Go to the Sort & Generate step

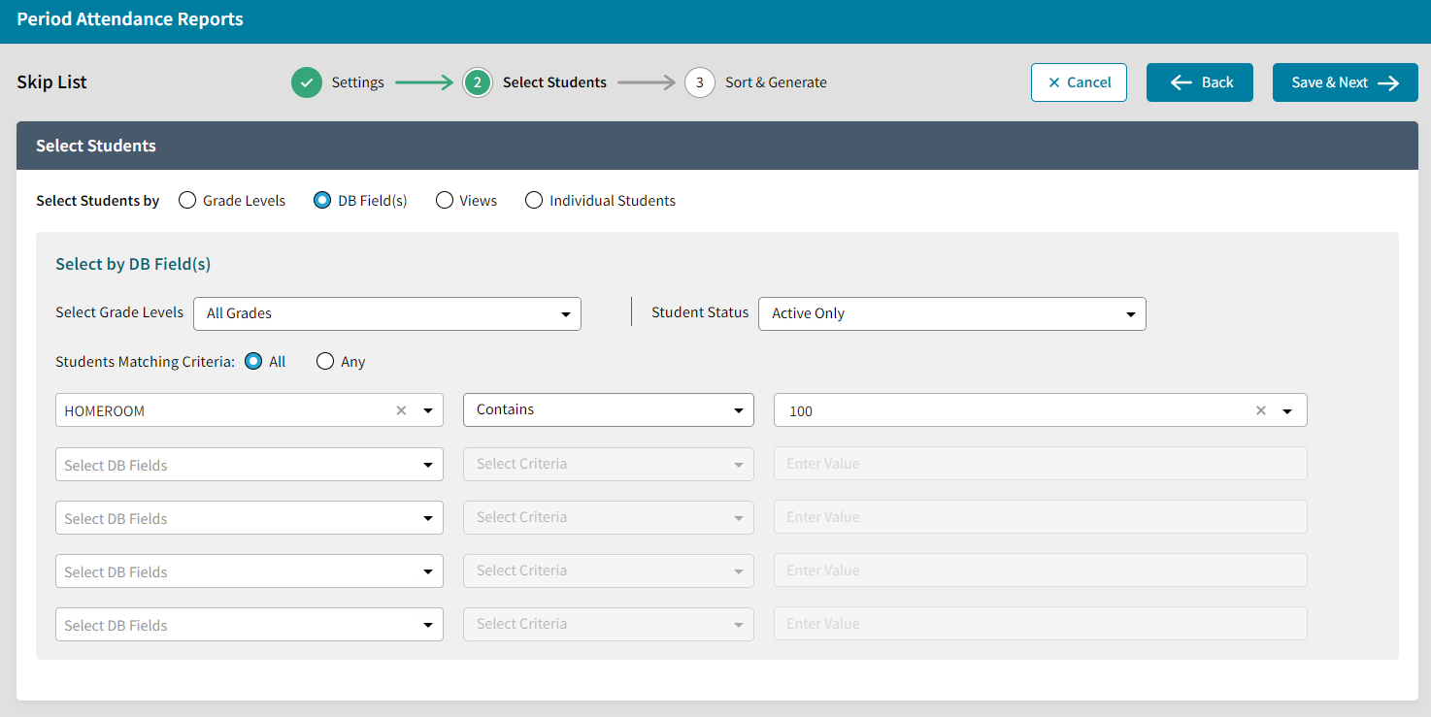[777, 82]
